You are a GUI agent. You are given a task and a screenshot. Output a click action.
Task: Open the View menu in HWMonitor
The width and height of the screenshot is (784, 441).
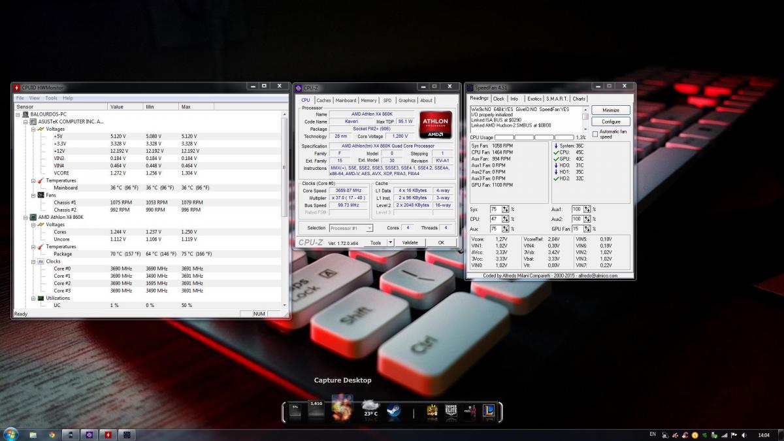click(35, 98)
